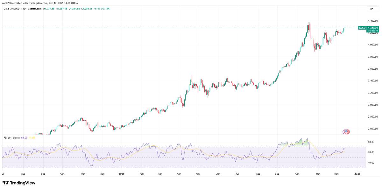Click the TradingView logo icon
The height and width of the screenshot is (189, 382).
pos(5,183)
